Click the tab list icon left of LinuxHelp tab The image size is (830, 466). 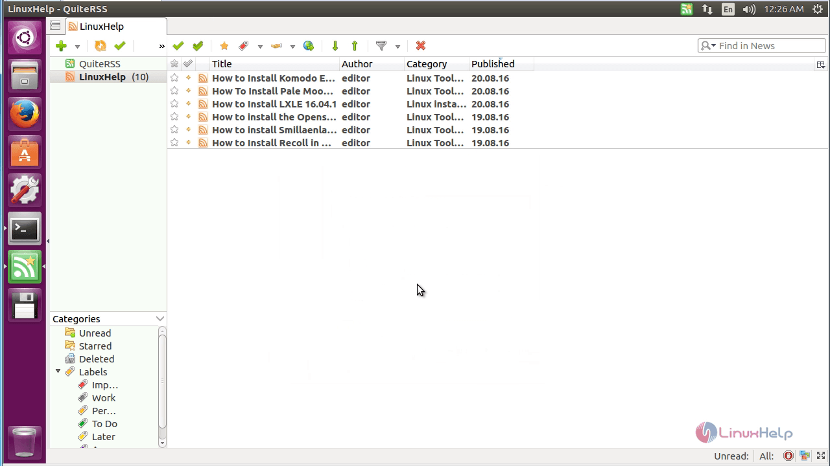[55, 26]
